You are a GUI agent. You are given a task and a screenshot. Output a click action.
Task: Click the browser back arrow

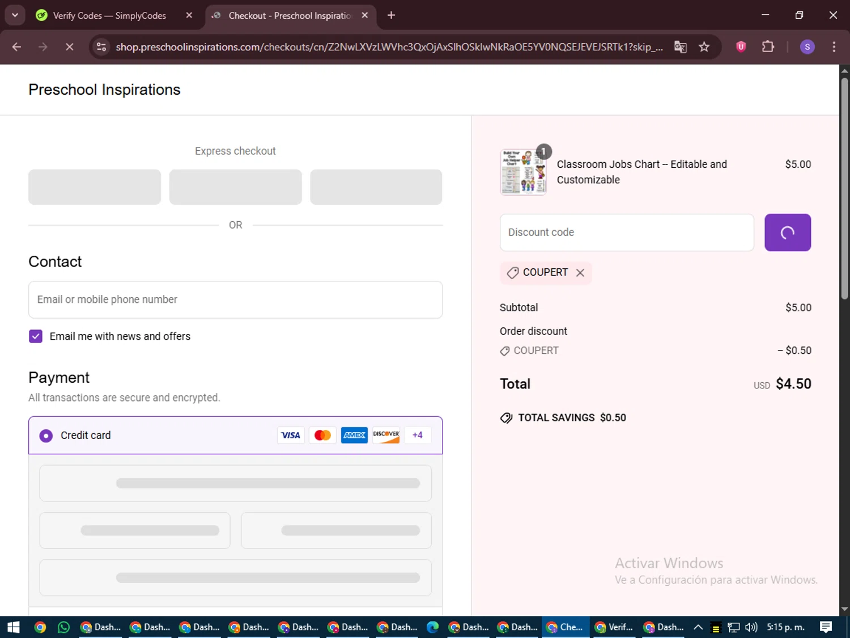[x=16, y=47]
